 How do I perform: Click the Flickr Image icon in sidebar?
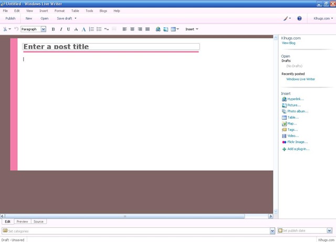[284, 142]
